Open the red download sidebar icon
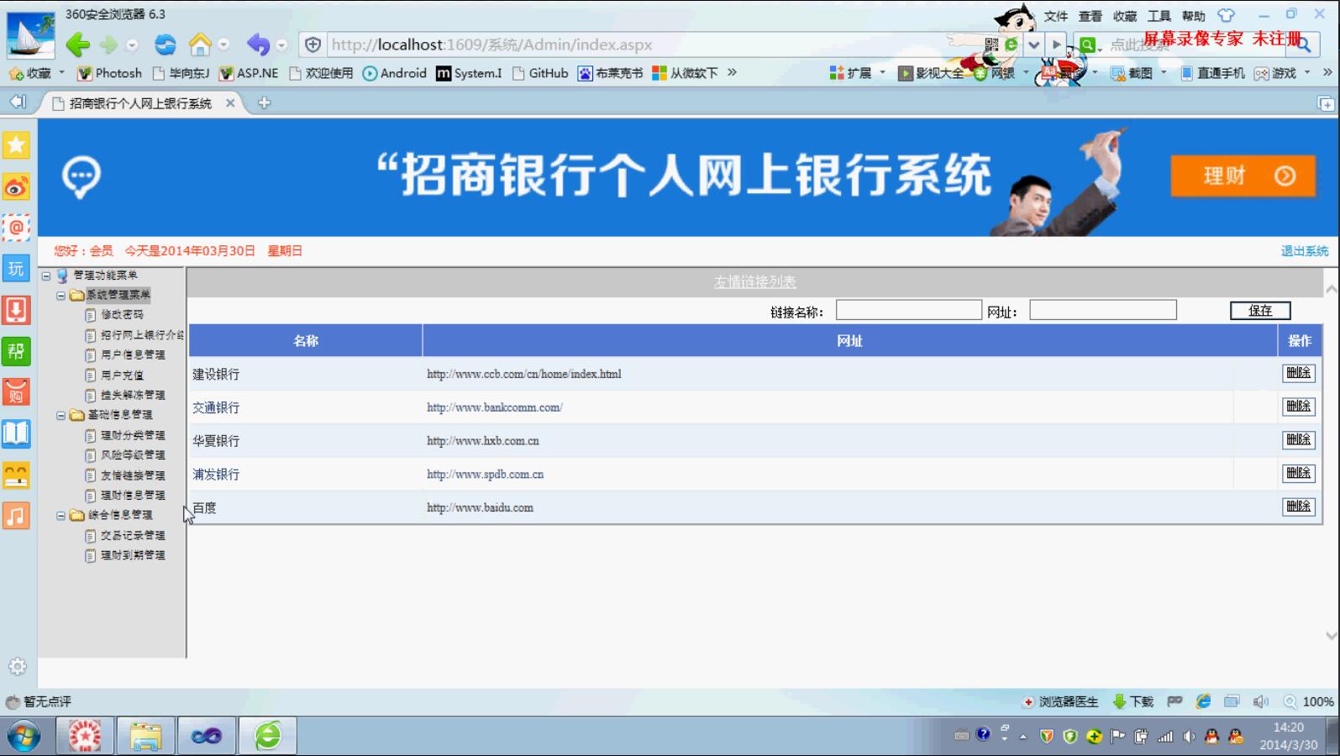The height and width of the screenshot is (756, 1340). [16, 310]
